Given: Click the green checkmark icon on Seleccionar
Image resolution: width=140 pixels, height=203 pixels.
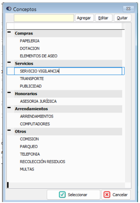Looking at the screenshot, I should pos(62,194).
